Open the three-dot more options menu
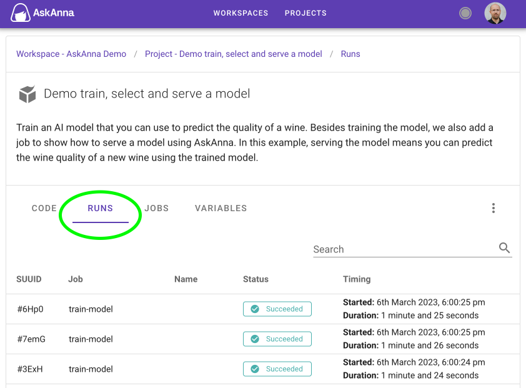This screenshot has width=526, height=388. click(x=494, y=208)
